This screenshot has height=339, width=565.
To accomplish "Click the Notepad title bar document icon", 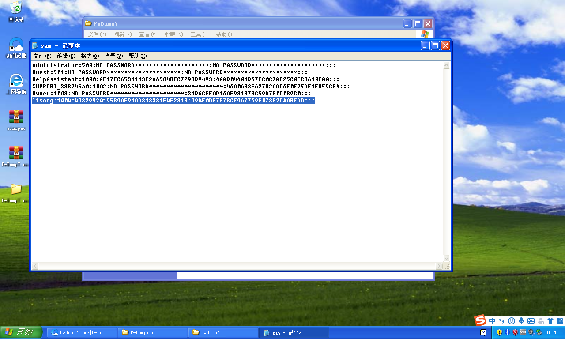I will 35,45.
